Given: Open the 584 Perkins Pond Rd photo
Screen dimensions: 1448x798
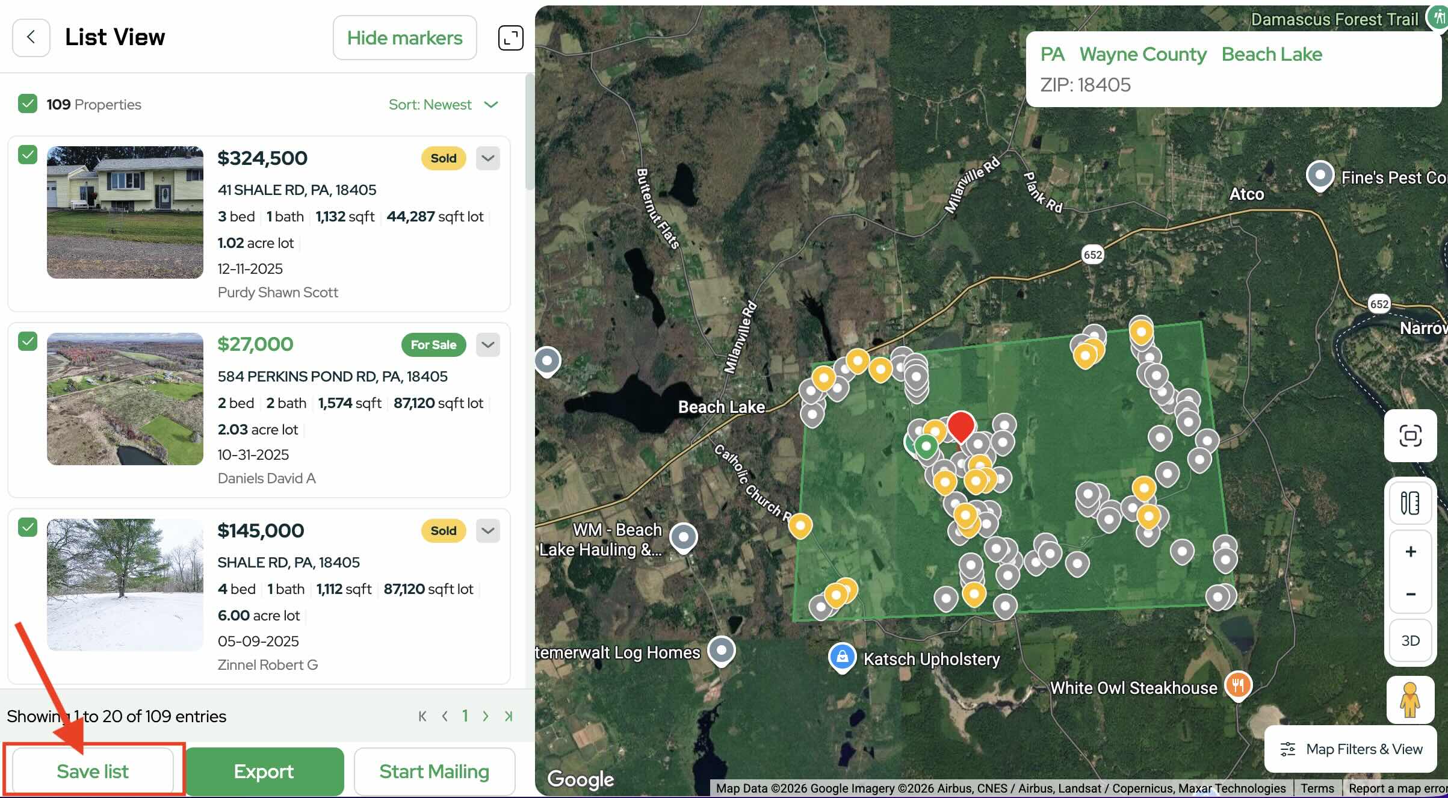Looking at the screenshot, I should [125, 399].
